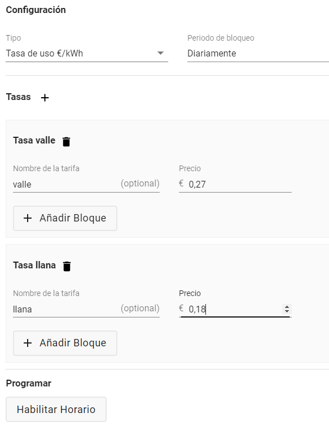Click the Programar section heading
This screenshot has height=426, width=329.
pyautogui.click(x=29, y=384)
